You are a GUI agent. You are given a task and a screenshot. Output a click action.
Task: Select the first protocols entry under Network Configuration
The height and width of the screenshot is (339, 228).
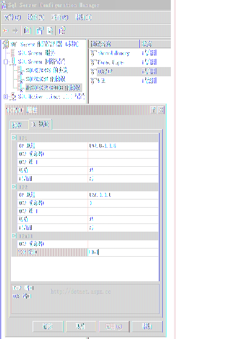pyautogui.click(x=47, y=70)
